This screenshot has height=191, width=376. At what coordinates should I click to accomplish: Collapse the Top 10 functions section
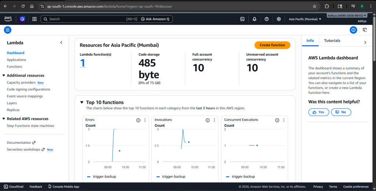point(82,102)
